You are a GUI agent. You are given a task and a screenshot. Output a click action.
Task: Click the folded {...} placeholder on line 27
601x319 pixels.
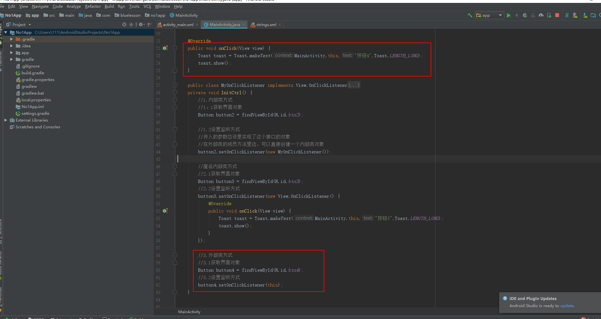click(x=354, y=85)
